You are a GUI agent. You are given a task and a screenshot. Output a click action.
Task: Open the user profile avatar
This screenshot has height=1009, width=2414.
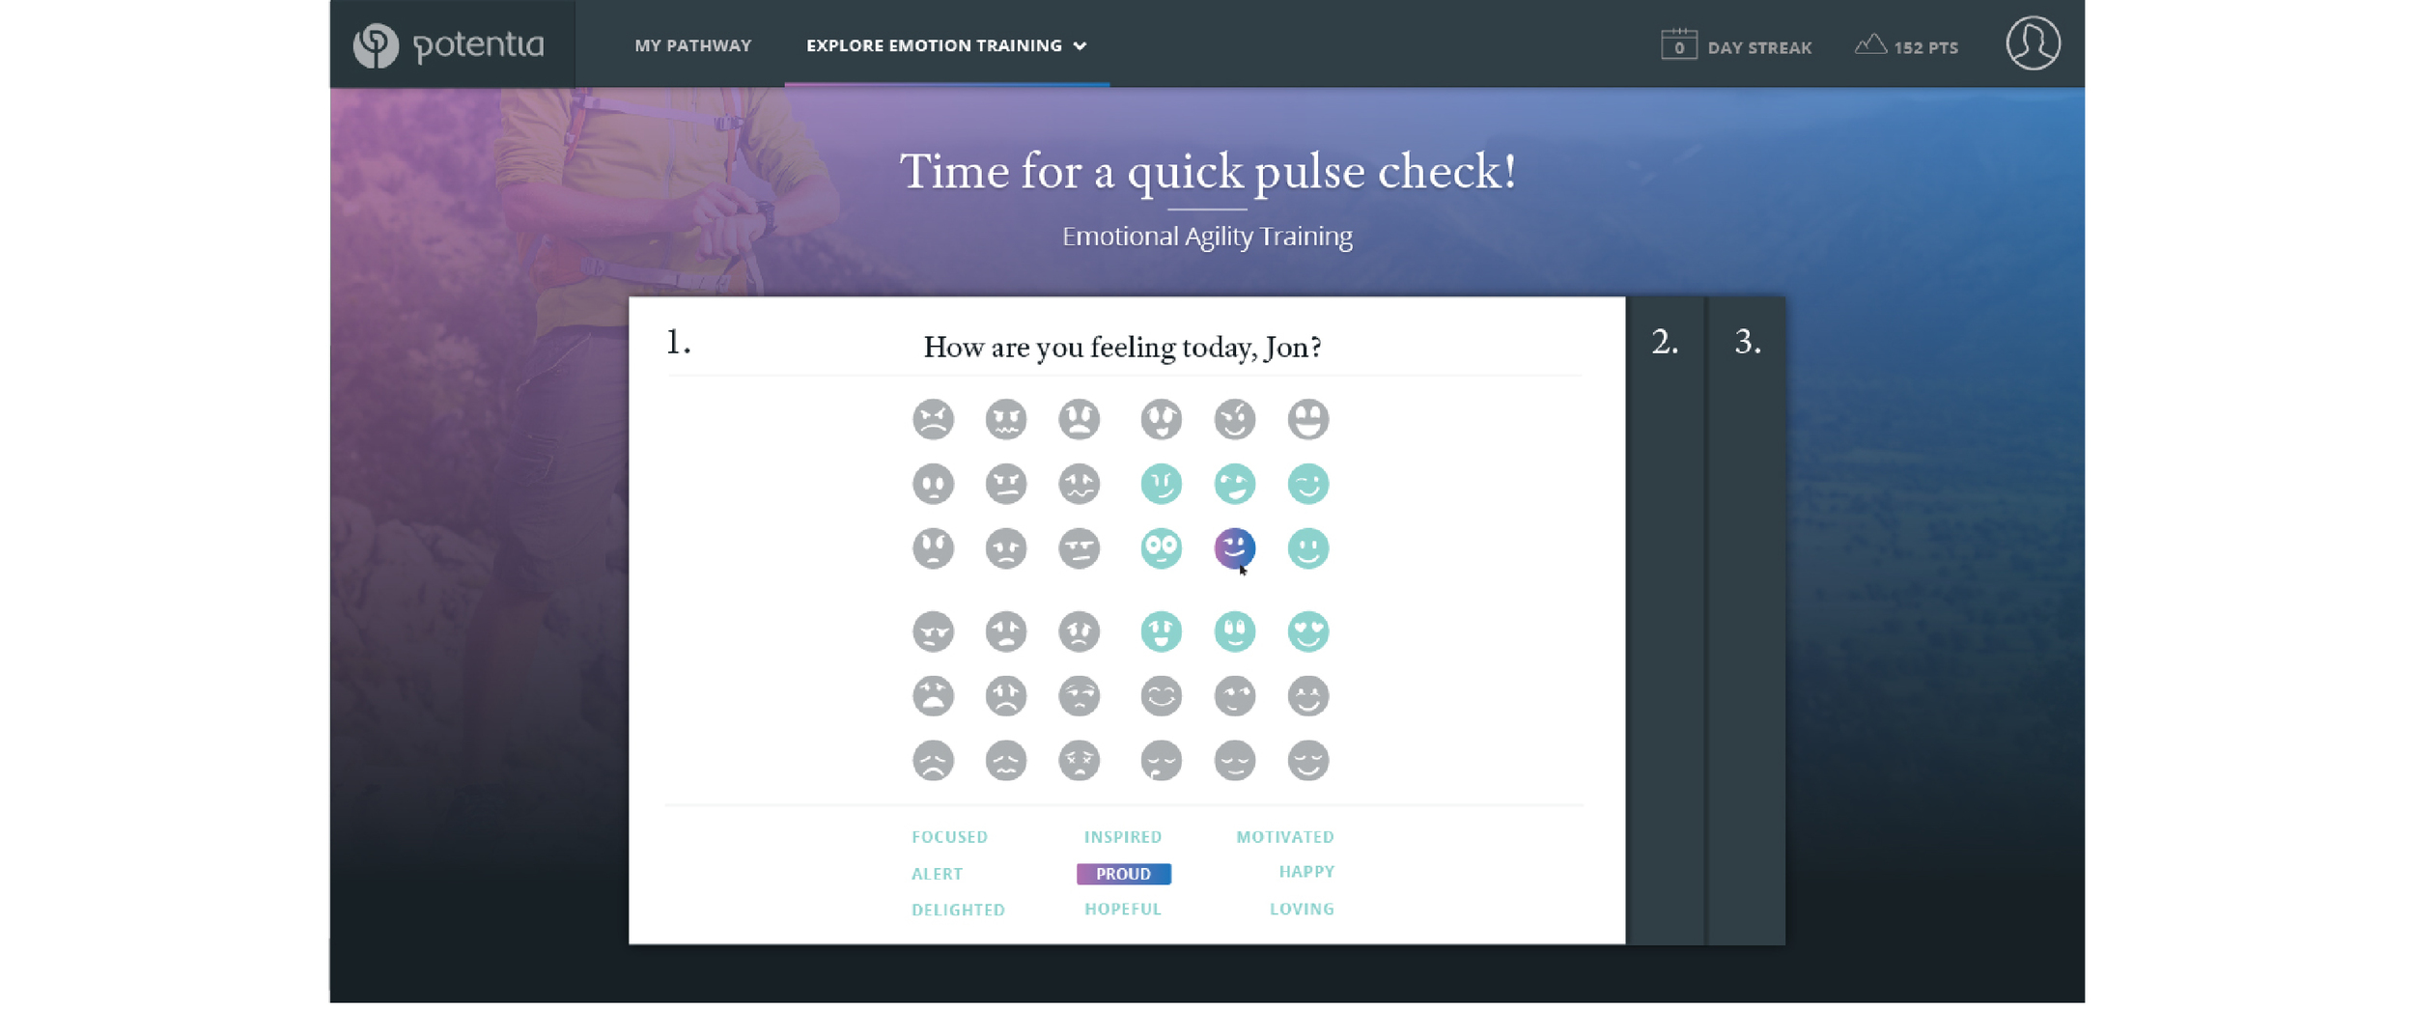click(x=2033, y=43)
